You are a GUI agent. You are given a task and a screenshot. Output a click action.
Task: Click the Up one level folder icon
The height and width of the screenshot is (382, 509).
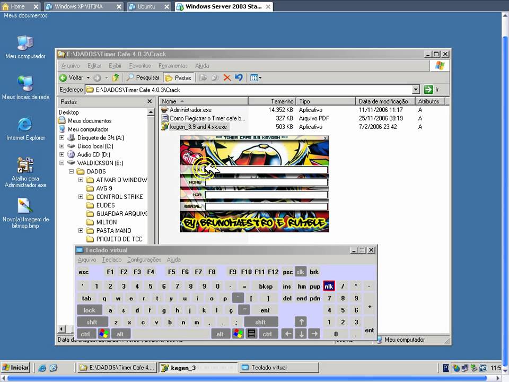tap(116, 77)
